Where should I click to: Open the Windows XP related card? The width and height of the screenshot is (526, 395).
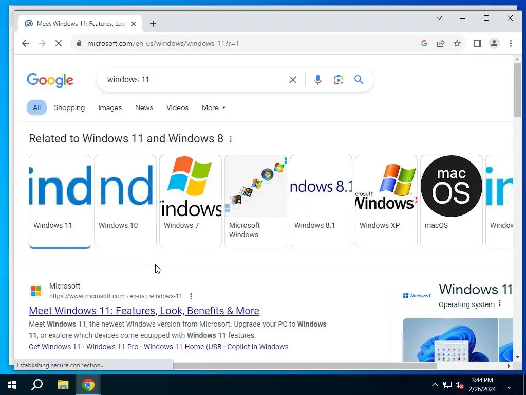point(386,201)
